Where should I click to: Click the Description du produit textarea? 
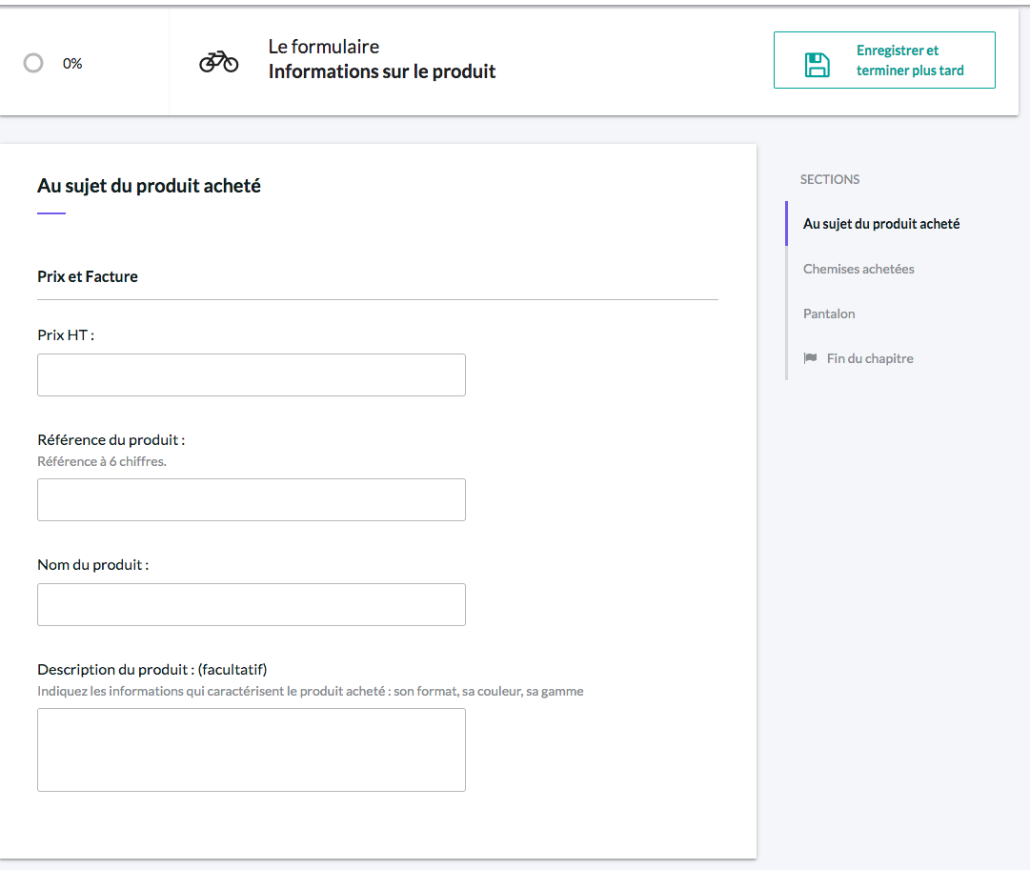point(252,750)
